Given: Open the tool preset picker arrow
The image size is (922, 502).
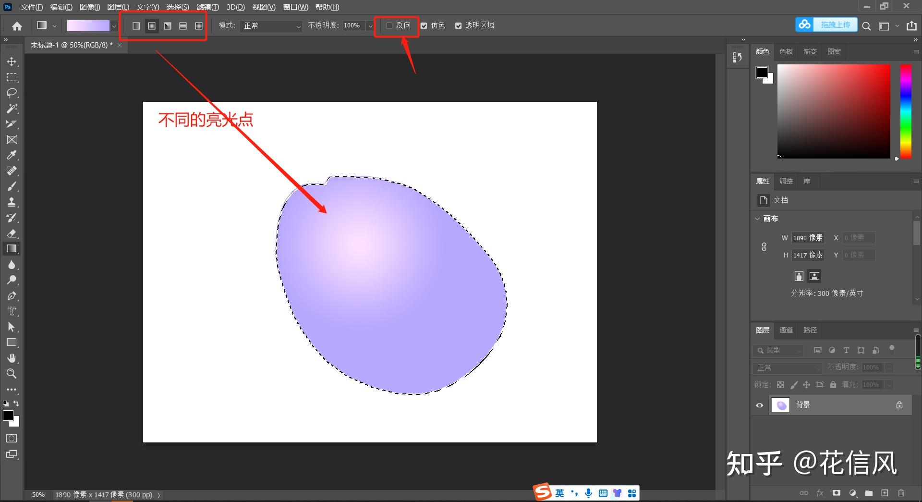Looking at the screenshot, I should tap(54, 26).
